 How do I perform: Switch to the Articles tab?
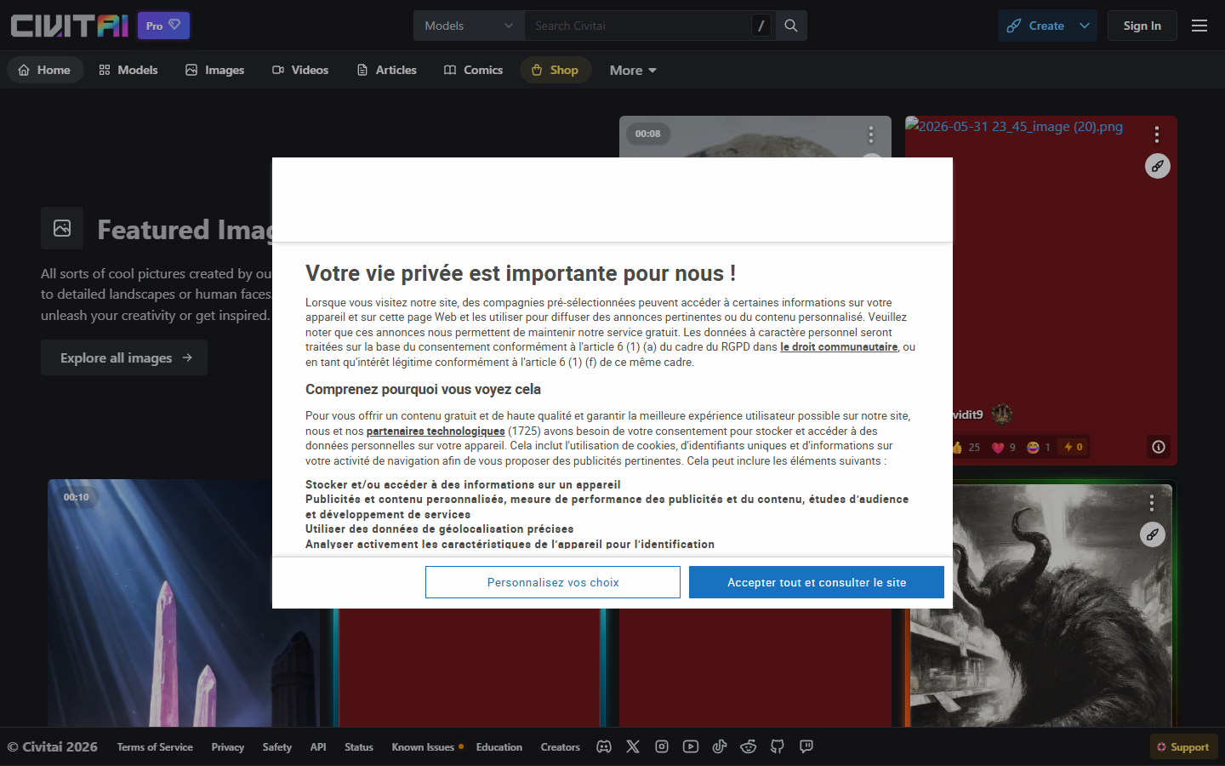pyautogui.click(x=387, y=70)
